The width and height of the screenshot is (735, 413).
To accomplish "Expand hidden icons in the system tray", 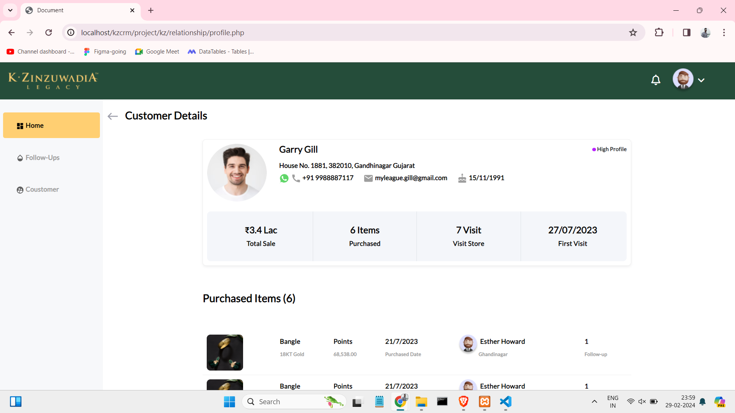I will pos(595,402).
